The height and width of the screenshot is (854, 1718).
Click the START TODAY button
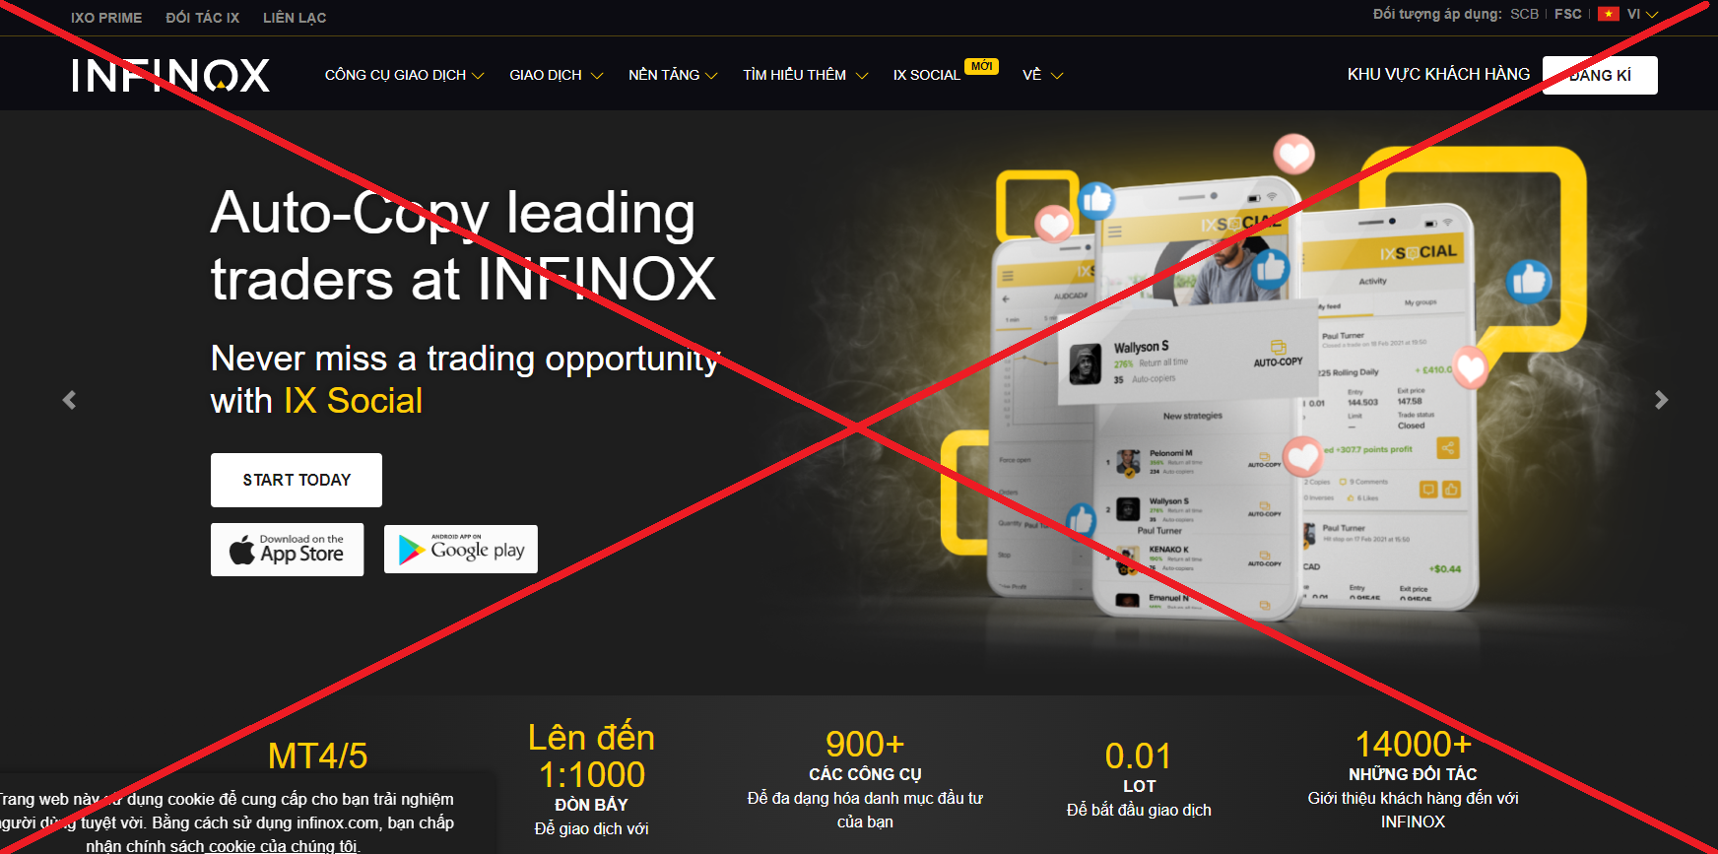(x=297, y=480)
